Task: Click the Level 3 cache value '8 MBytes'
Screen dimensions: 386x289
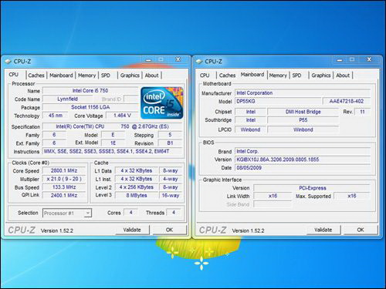Action: pyautogui.click(x=137, y=195)
